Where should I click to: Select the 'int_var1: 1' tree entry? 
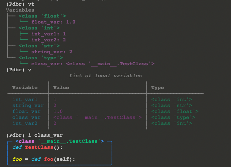pyautogui.click(x=48, y=34)
